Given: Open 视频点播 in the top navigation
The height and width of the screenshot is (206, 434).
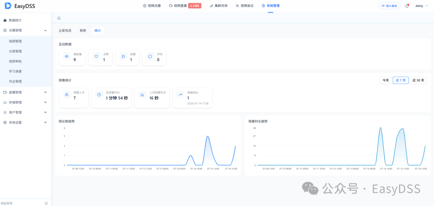Looking at the screenshot, I should (x=151, y=6).
